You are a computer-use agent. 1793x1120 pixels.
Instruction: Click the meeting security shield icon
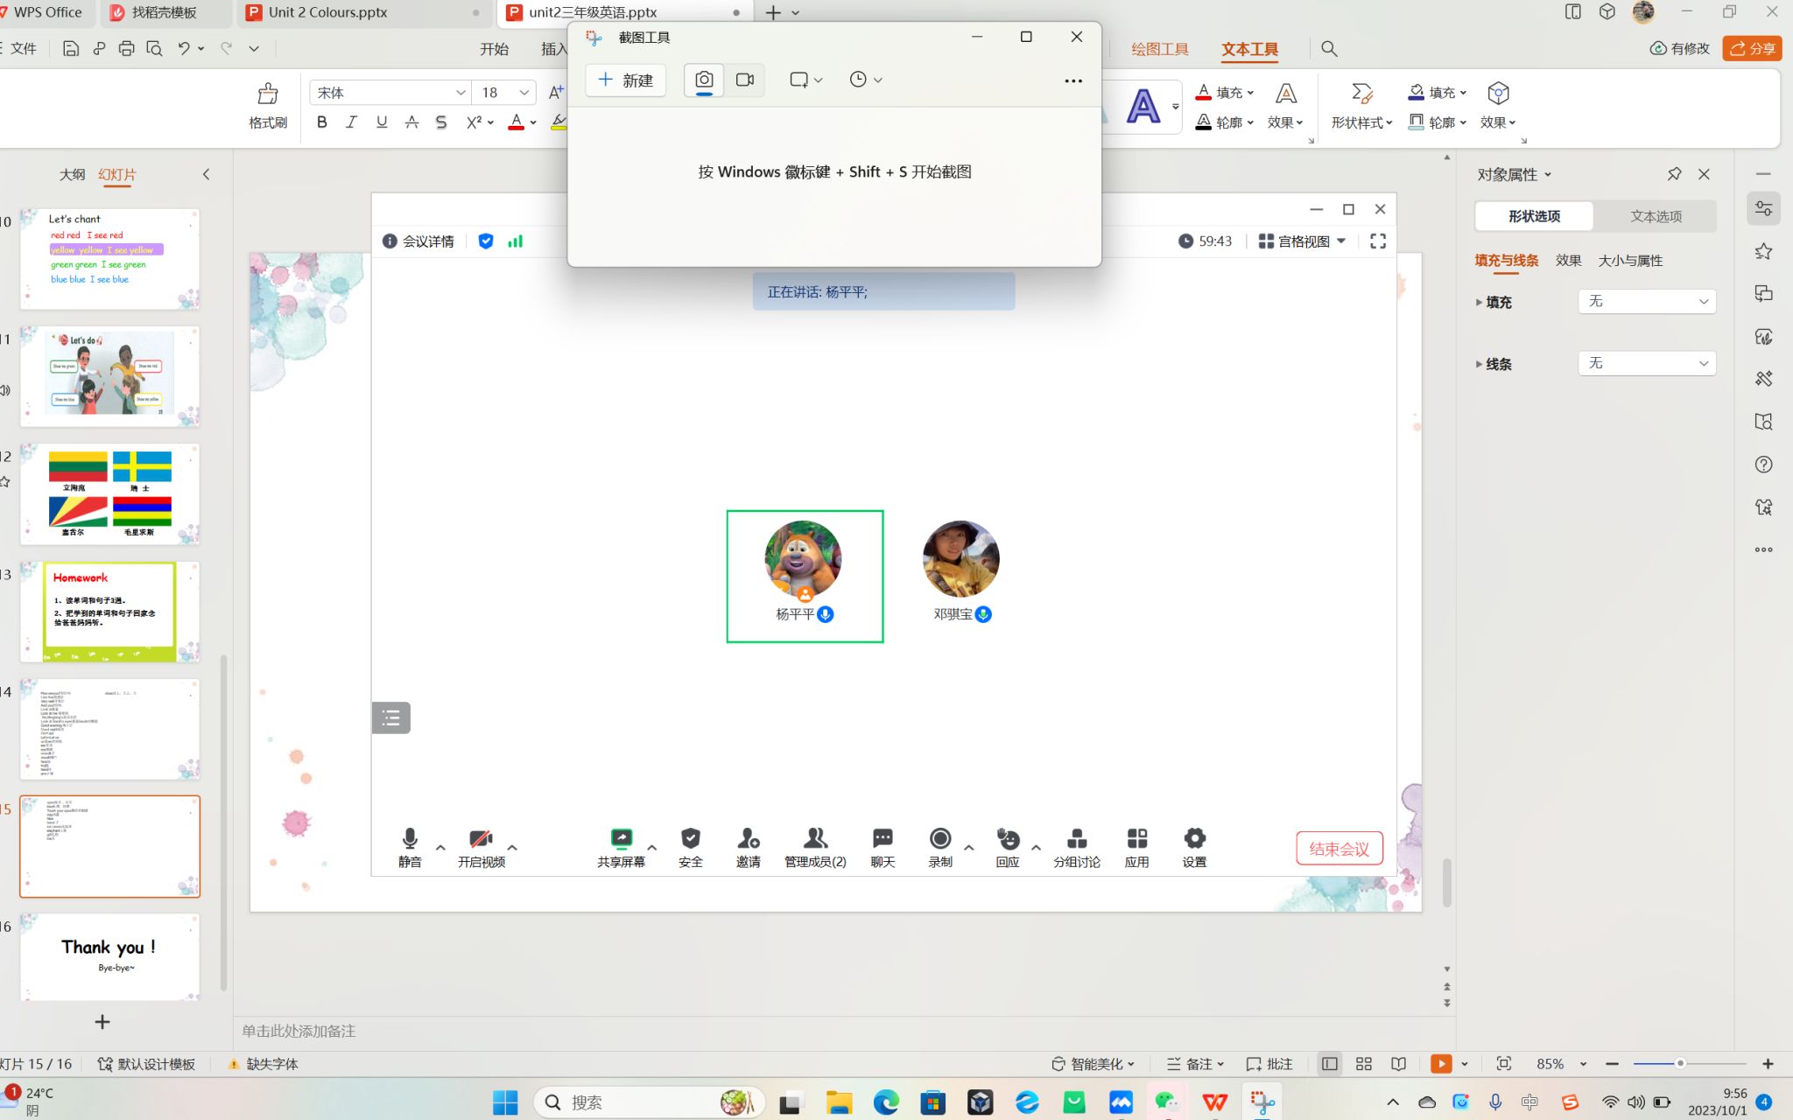click(x=690, y=839)
